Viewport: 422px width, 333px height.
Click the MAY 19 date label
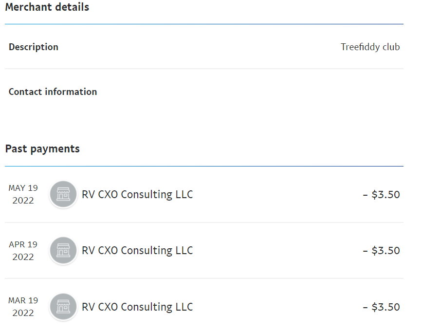point(23,188)
